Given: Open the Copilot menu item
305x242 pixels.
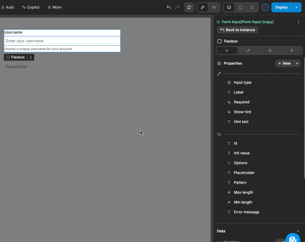Looking at the screenshot, I should 30,7.
